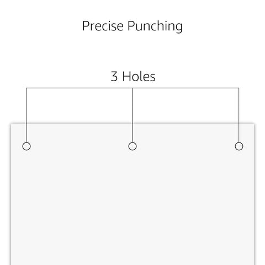This screenshot has height=265, width=265.
Task: Select the "Precise Punching" heading
Action: 132,26
